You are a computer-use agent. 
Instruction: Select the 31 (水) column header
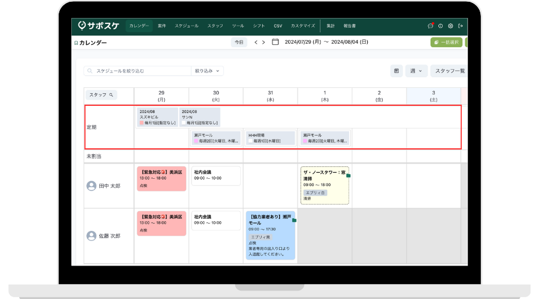[271, 96]
